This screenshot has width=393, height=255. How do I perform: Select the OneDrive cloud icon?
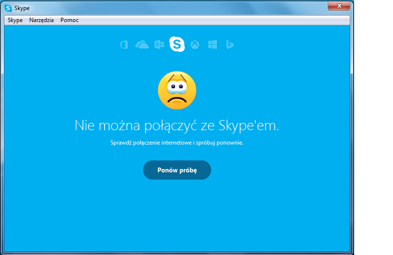tap(142, 45)
